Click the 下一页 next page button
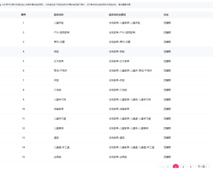 click(x=202, y=167)
